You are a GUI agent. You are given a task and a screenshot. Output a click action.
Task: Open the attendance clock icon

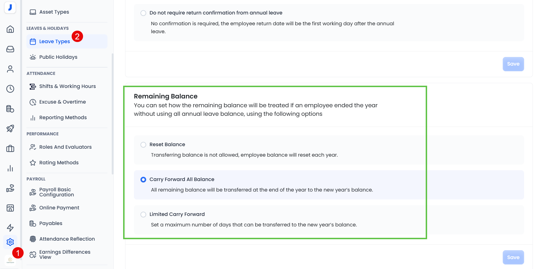[x=10, y=89]
